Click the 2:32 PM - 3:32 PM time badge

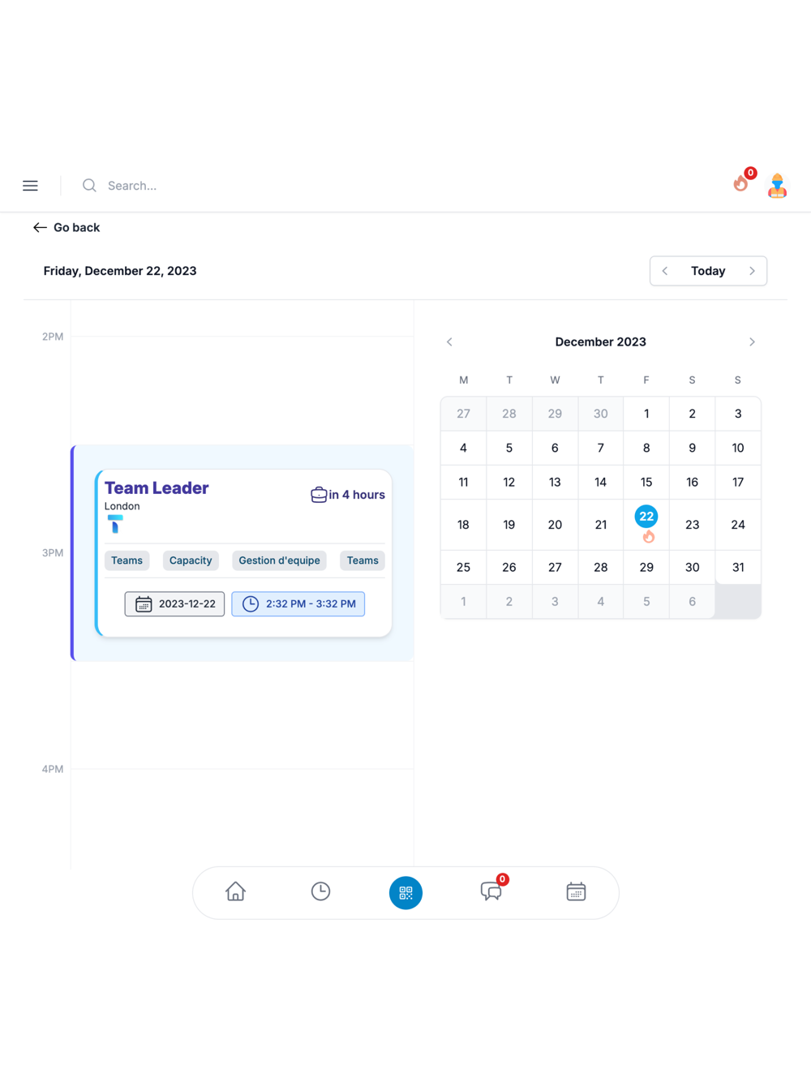[298, 604]
